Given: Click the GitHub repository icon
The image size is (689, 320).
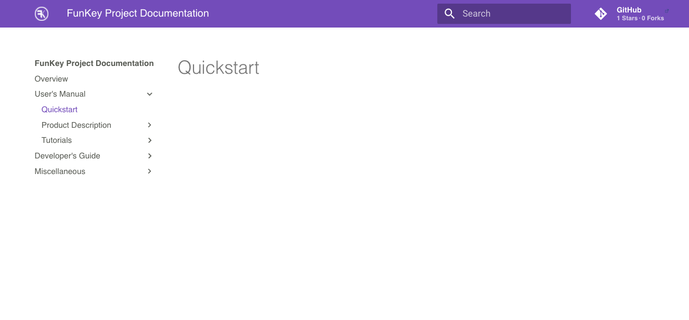Looking at the screenshot, I should click(601, 14).
